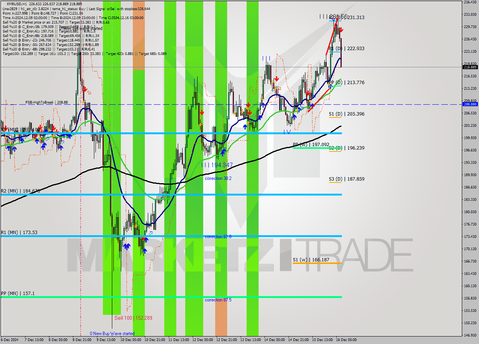The image size is (479, 344).
Task: Click the '| | | 194.347' wave label
Action: [x=217, y=165]
